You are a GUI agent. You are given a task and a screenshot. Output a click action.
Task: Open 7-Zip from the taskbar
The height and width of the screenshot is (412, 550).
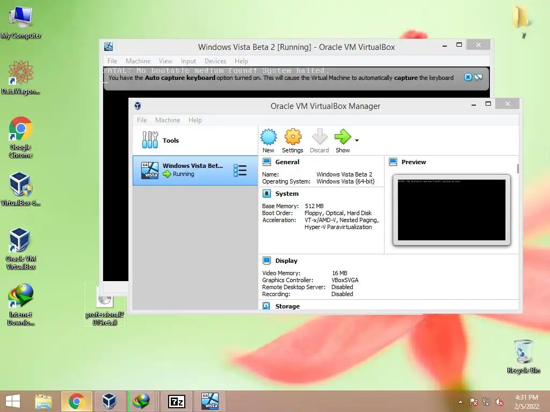click(176, 401)
